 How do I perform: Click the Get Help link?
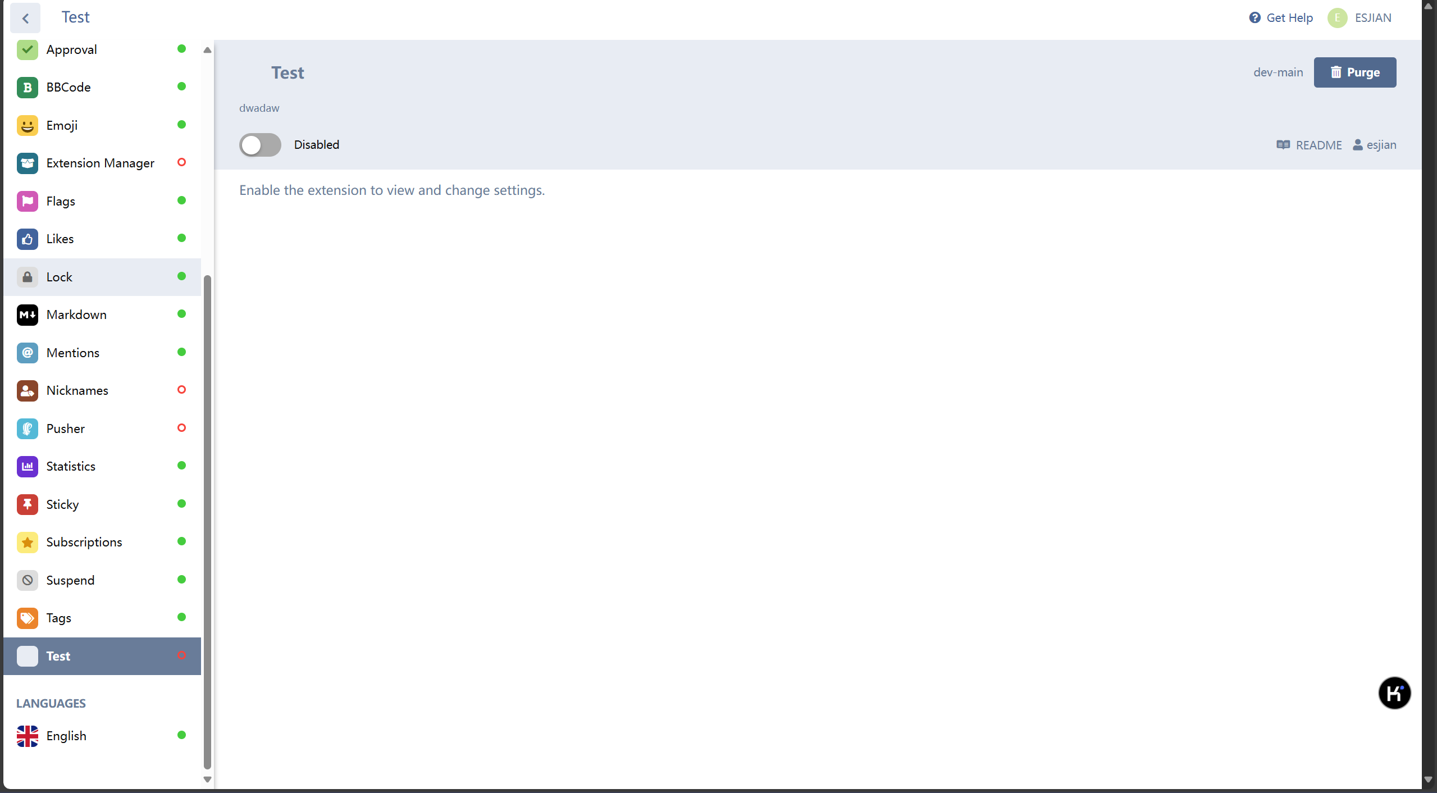[x=1281, y=18]
